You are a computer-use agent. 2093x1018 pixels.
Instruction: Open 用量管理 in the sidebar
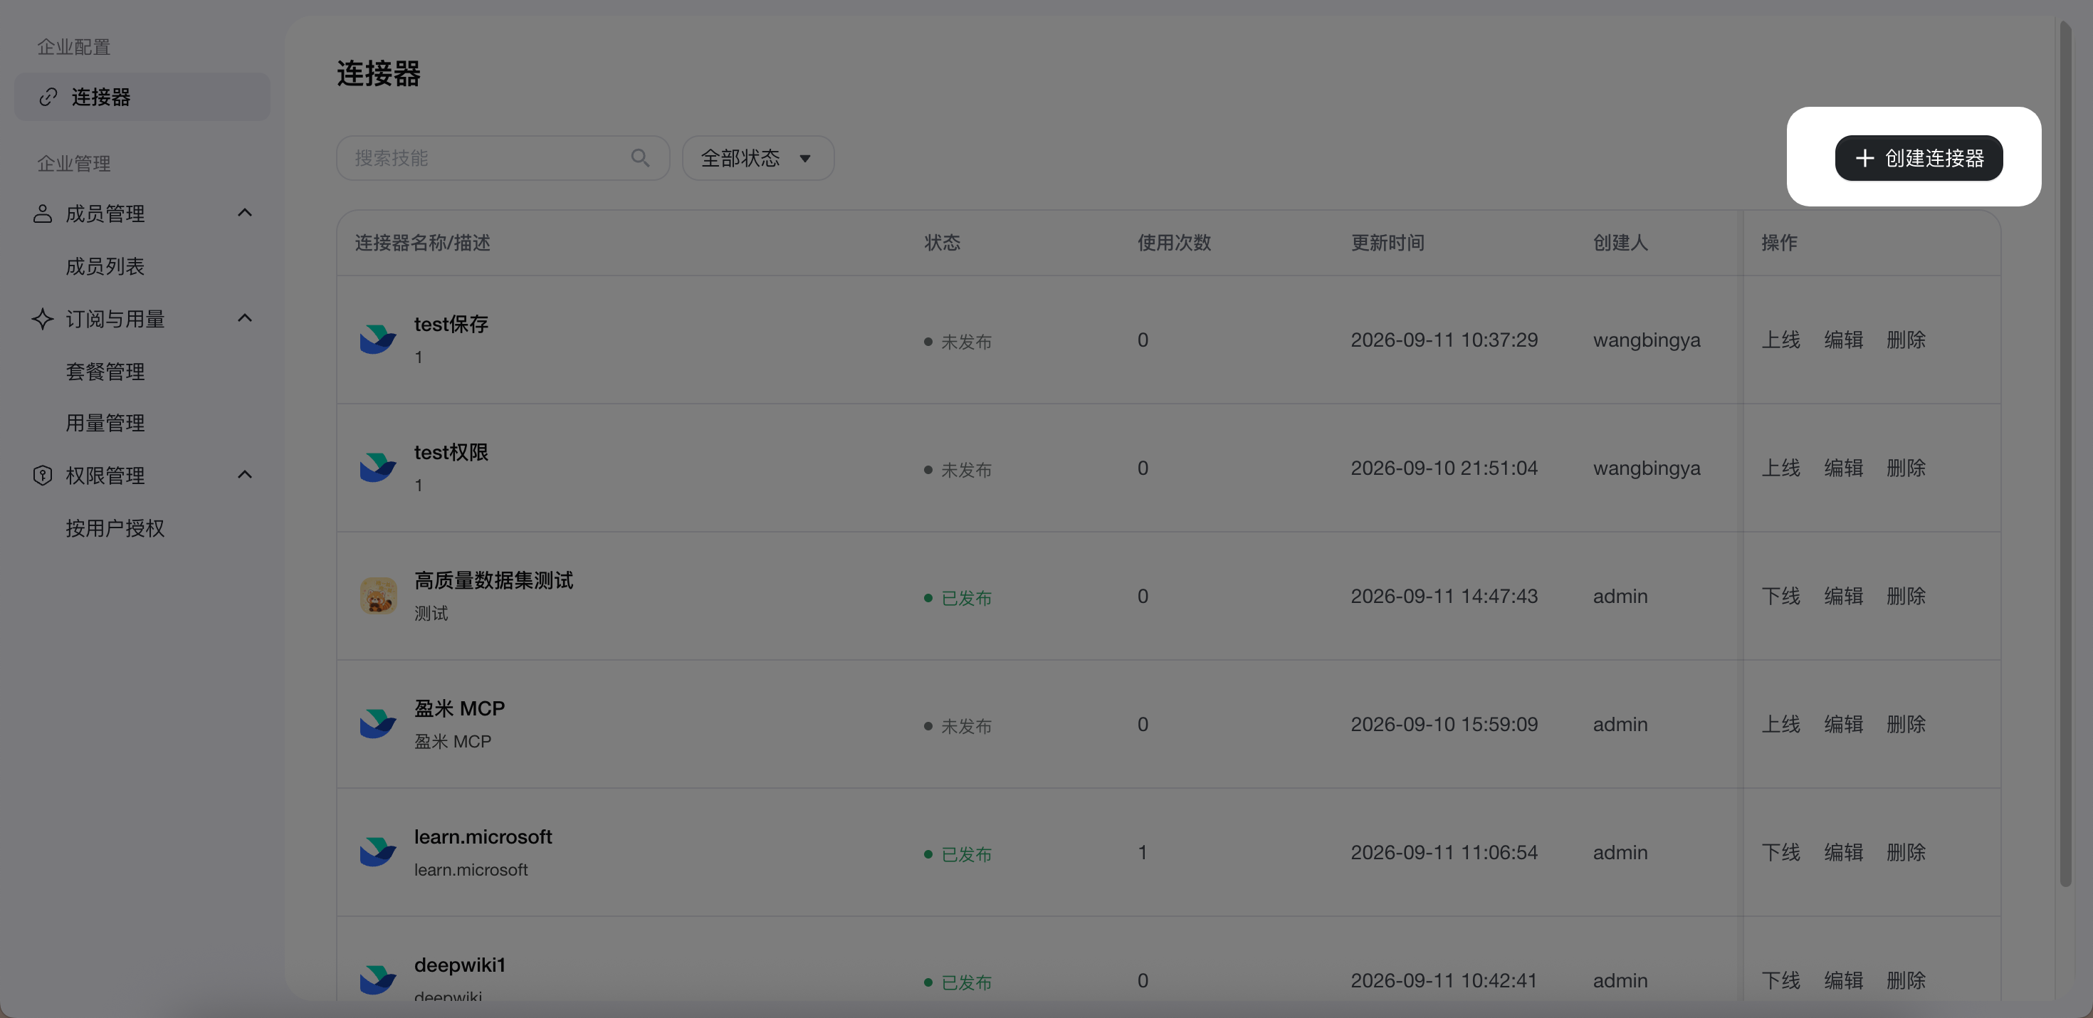tap(105, 422)
